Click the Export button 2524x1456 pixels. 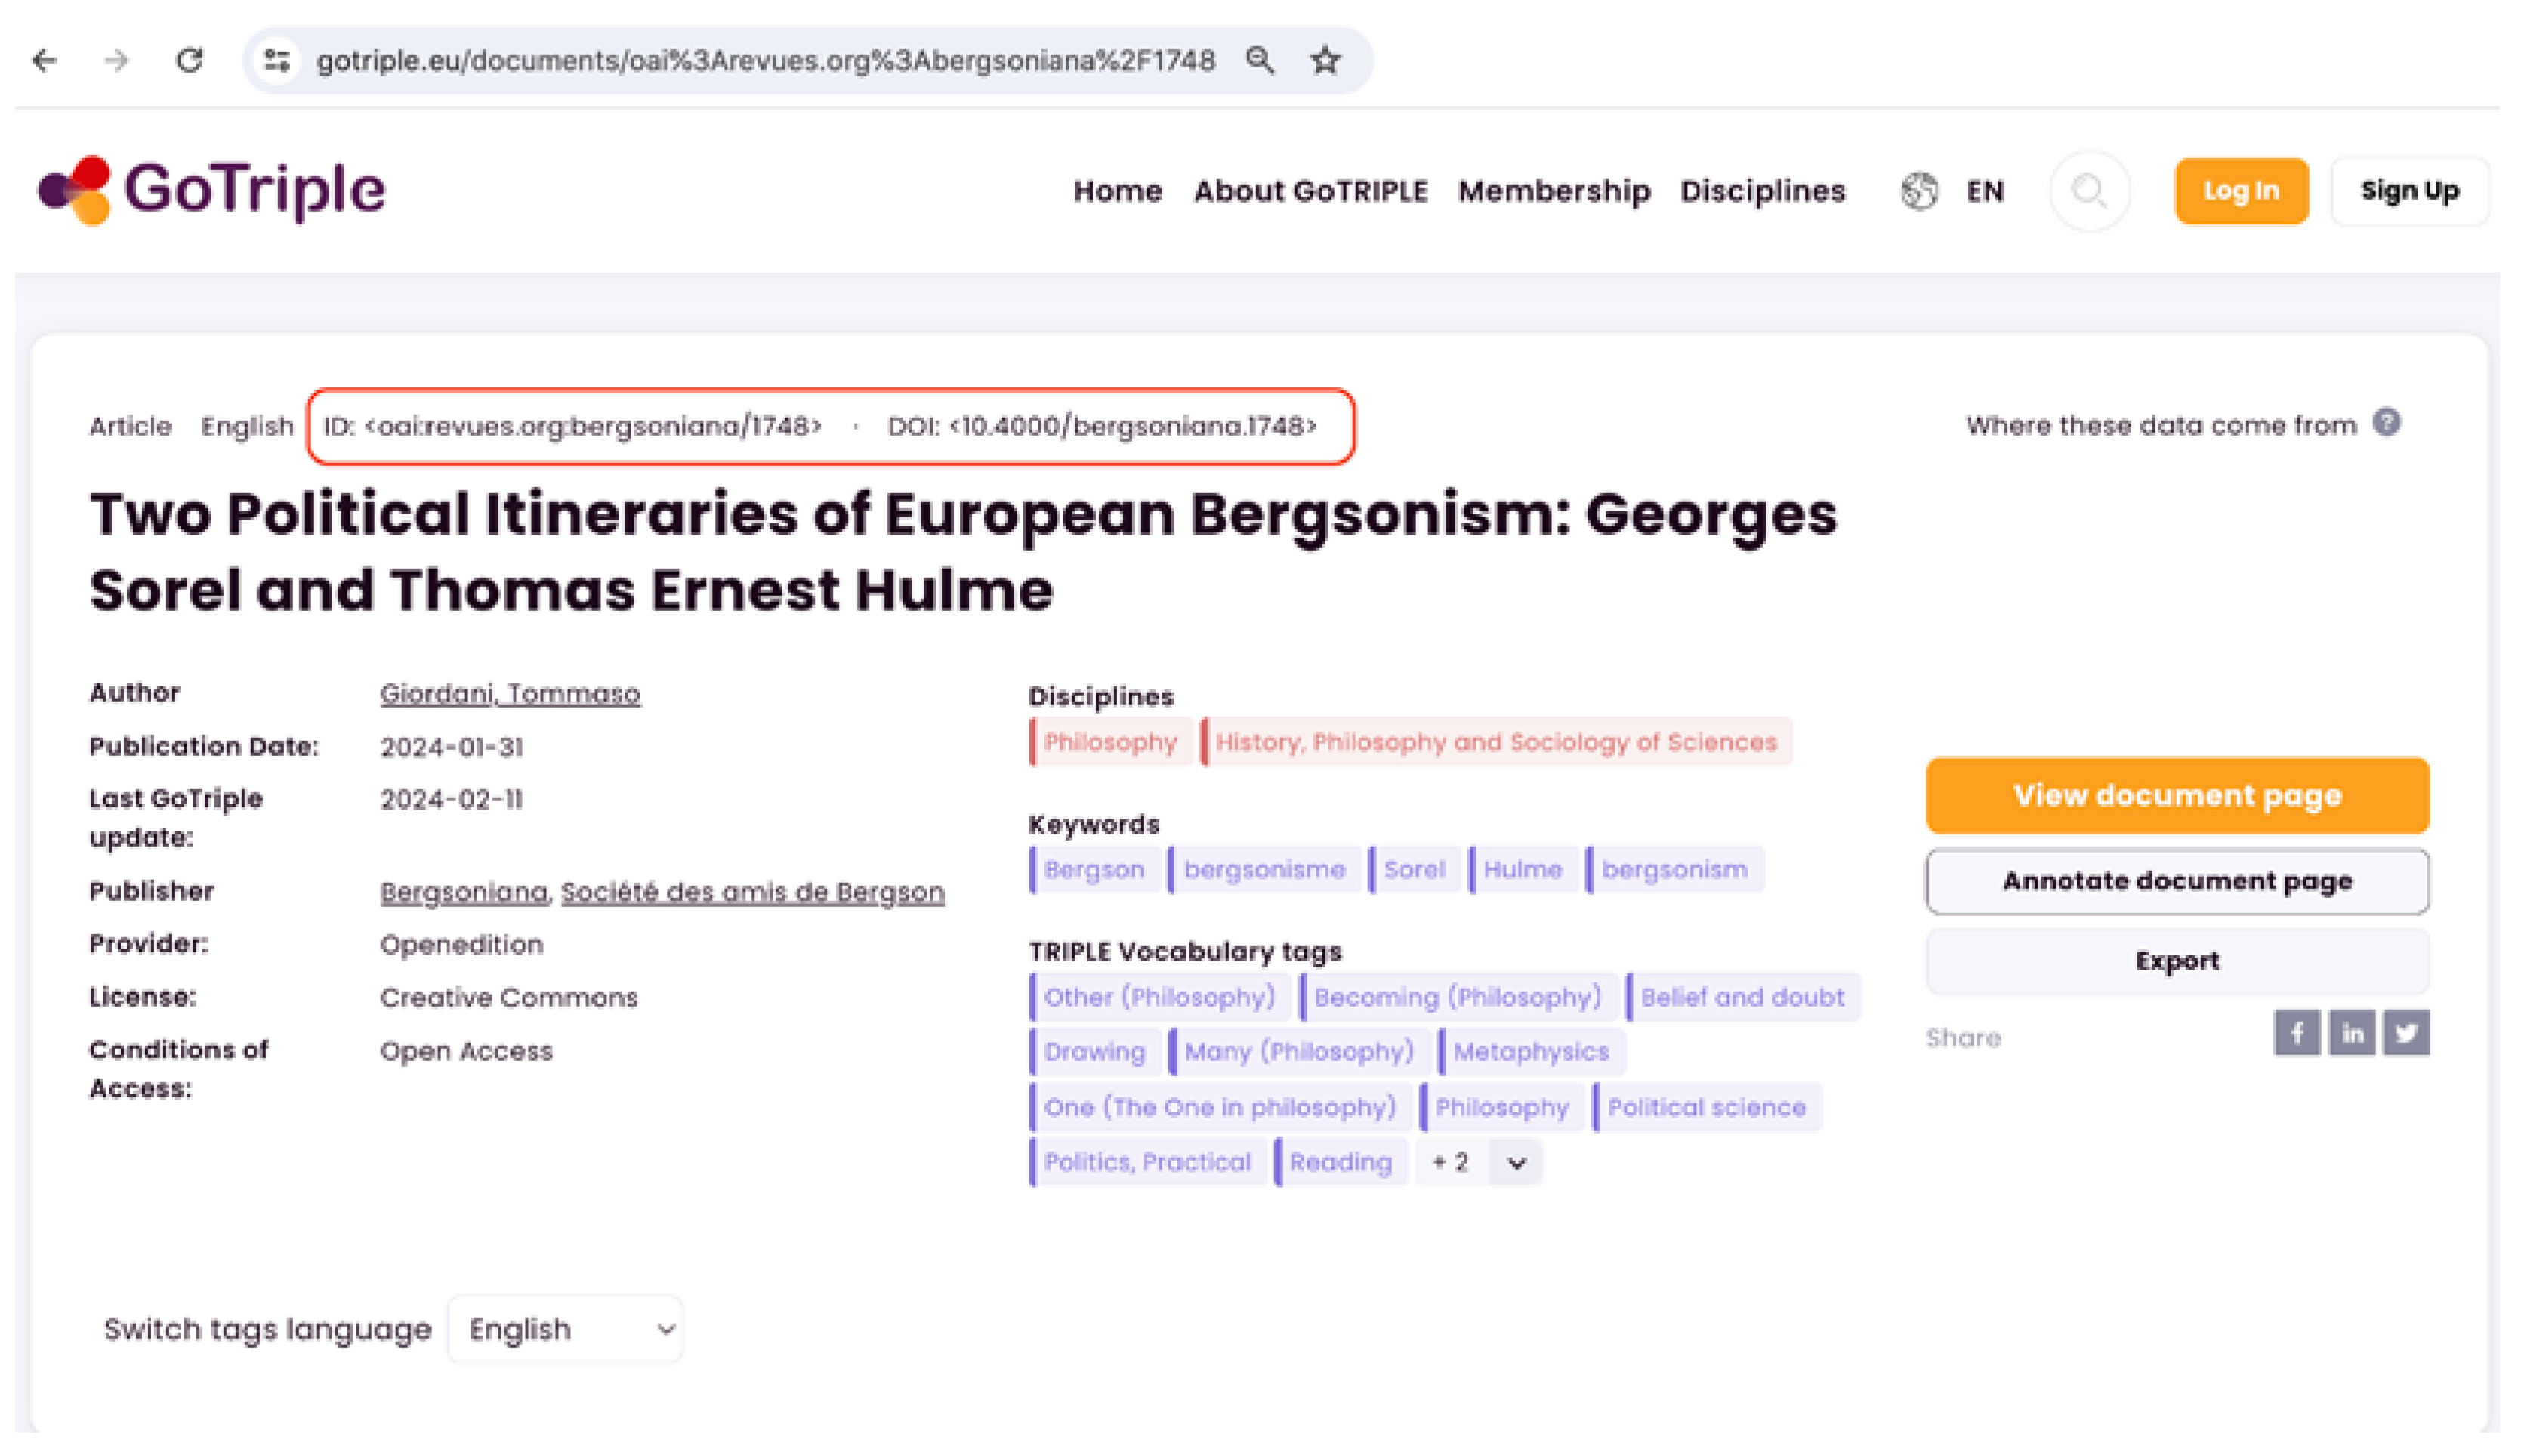[x=2177, y=960]
